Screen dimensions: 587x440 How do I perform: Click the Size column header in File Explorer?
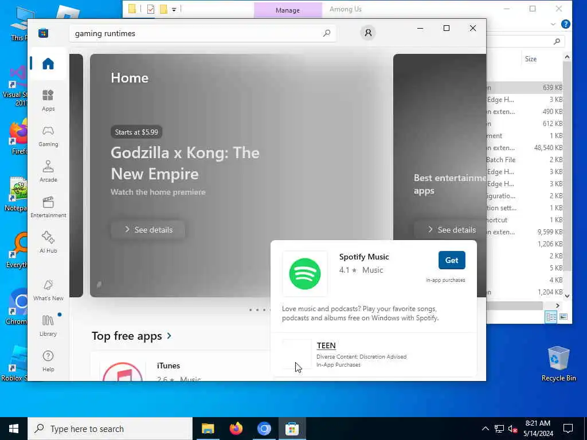tap(530, 59)
